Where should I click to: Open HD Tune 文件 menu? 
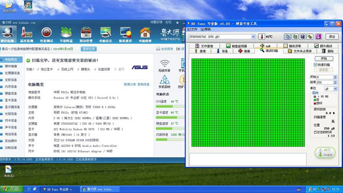tap(192, 29)
